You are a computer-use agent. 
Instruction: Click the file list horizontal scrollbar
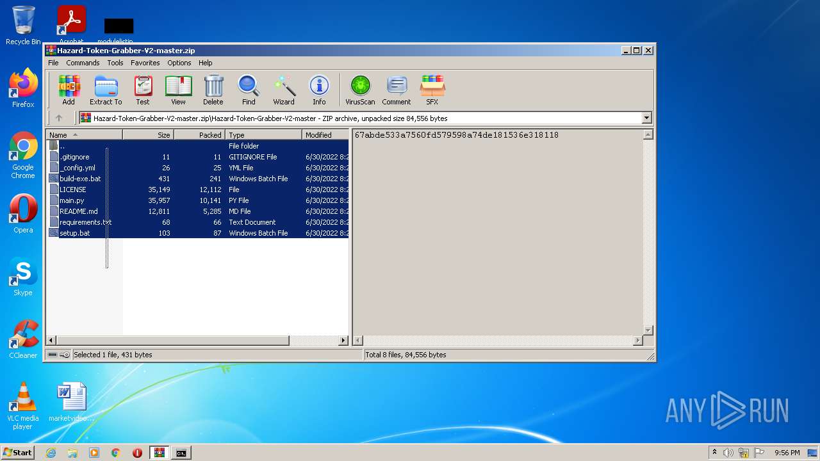click(x=197, y=341)
